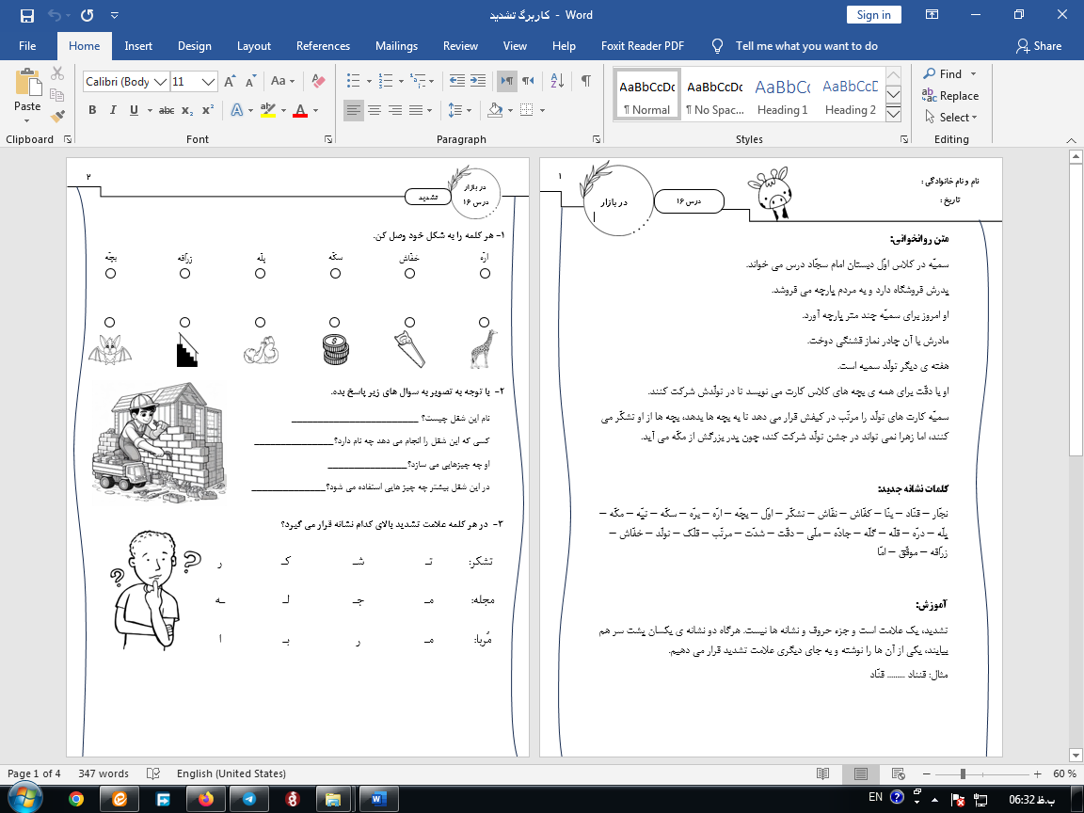Click the Increase Indent icon

coord(479,81)
